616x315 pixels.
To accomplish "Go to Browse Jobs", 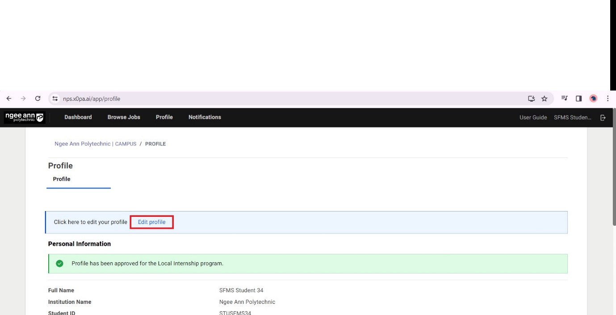I will point(124,117).
